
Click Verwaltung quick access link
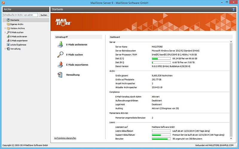(73, 75)
